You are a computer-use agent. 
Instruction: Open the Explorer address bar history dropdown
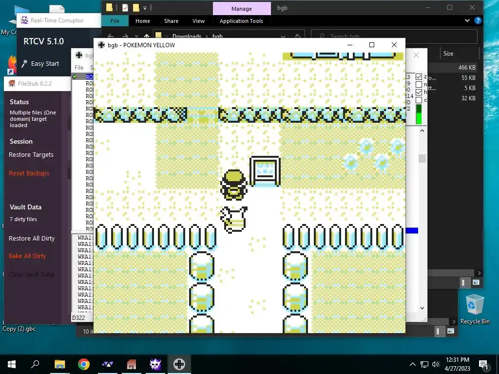tap(283, 36)
